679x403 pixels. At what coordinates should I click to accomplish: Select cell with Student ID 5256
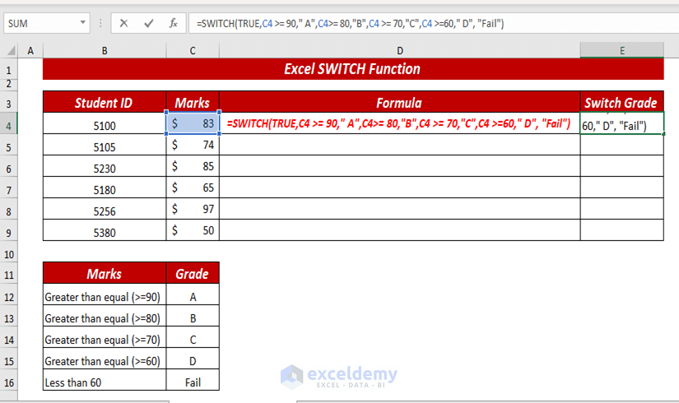[x=105, y=211]
